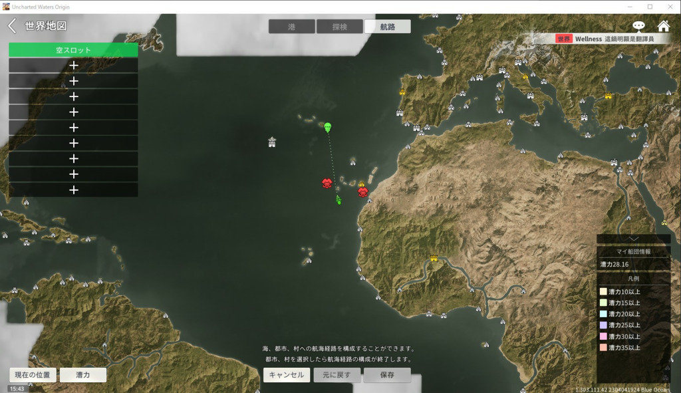Collapse the マイ船団情報 panel with the chevron

coord(634,239)
